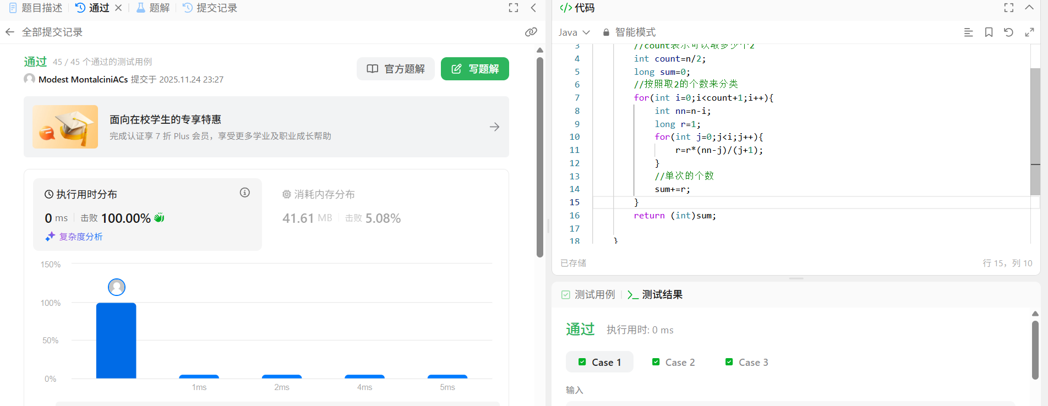Collapse the left panel with chevron
Image resolution: width=1048 pixels, height=406 pixels.
[533, 8]
